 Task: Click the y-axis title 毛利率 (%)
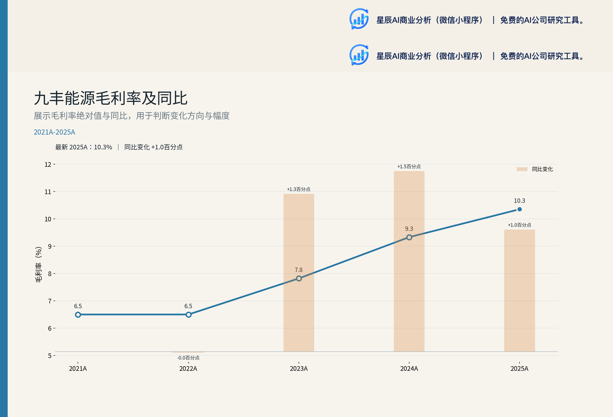pyautogui.click(x=39, y=265)
